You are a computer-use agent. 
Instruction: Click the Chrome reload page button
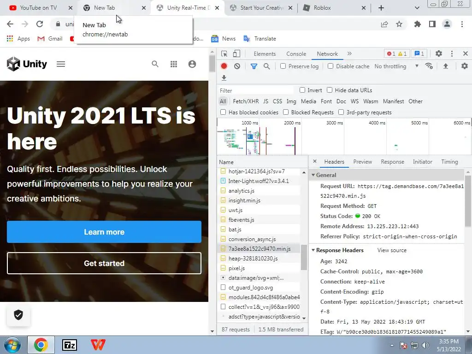[40, 24]
